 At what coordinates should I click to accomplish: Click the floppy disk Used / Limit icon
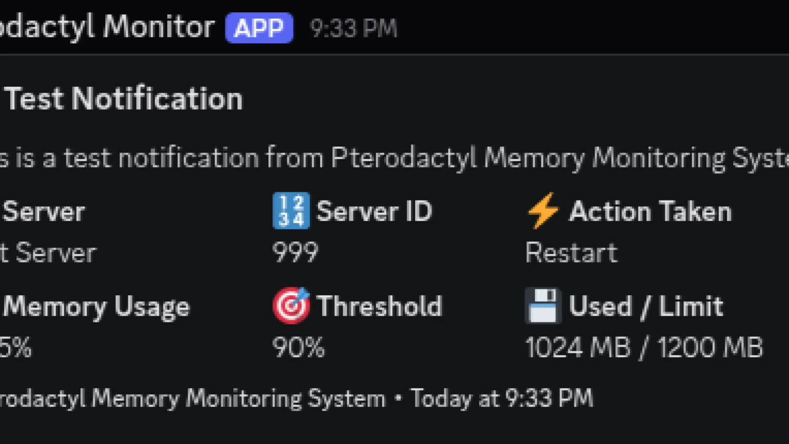pos(543,305)
